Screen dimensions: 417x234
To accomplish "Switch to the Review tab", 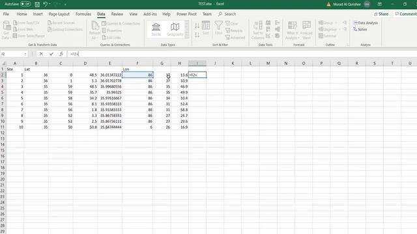I will click(117, 14).
